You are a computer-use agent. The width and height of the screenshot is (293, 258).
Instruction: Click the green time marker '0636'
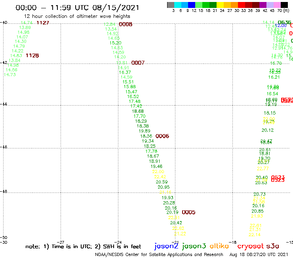point(284,23)
